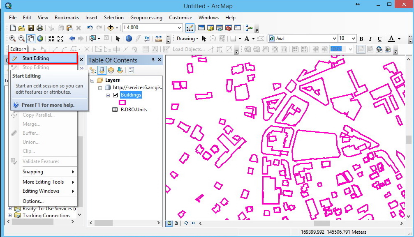
Task: Toggle List By Visibility view
Action: pyautogui.click(x=111, y=70)
